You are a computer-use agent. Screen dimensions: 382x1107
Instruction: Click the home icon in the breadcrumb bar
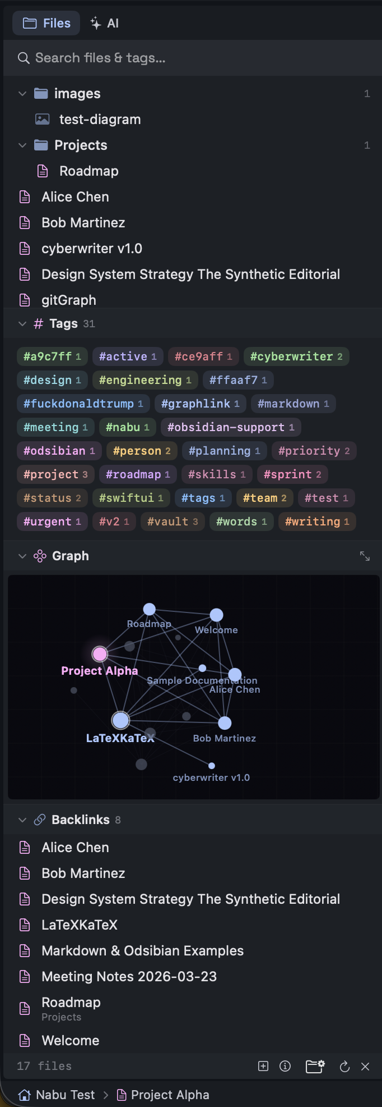[x=23, y=1094]
